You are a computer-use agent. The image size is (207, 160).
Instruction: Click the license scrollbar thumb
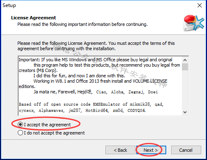(x=185, y=67)
